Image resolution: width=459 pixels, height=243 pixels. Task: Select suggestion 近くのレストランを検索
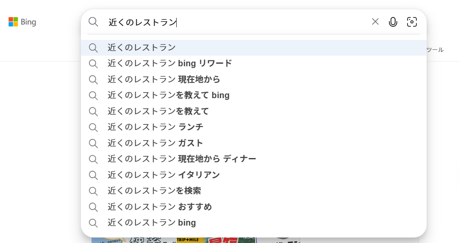click(154, 191)
